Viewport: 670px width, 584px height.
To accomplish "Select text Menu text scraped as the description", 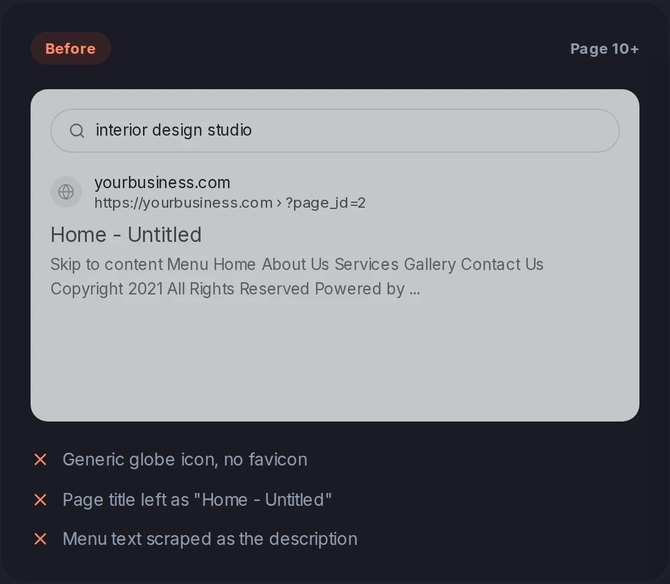I will (210, 539).
